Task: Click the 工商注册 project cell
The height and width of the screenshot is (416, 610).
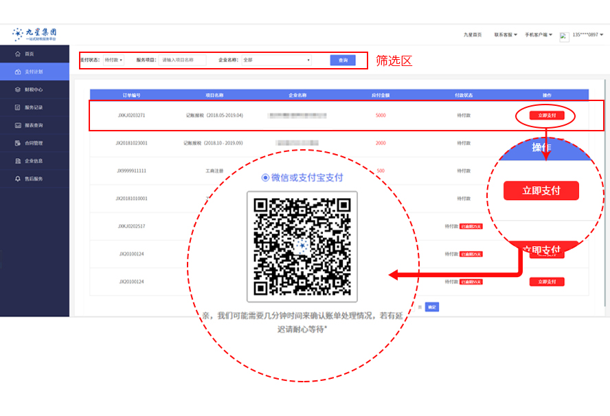Action: (214, 171)
